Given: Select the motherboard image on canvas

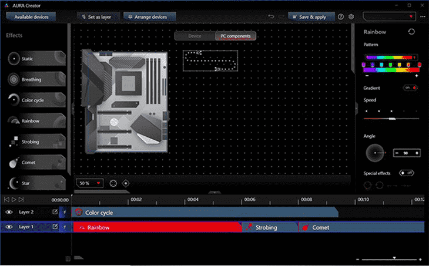Looking at the screenshot, I should click(x=125, y=101).
